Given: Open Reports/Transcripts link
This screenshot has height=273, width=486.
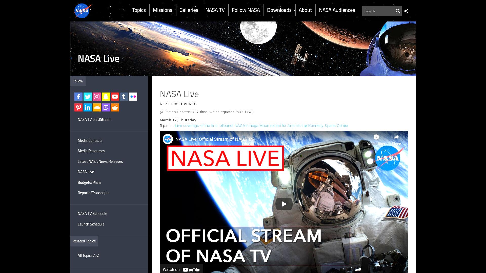Looking at the screenshot, I should click(94, 193).
